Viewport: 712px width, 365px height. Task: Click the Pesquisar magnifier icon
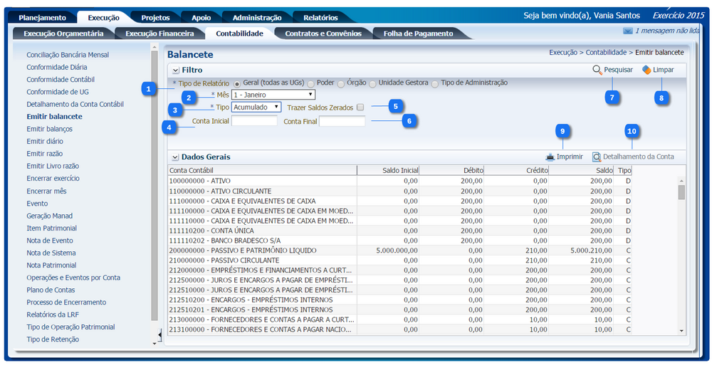click(x=597, y=70)
